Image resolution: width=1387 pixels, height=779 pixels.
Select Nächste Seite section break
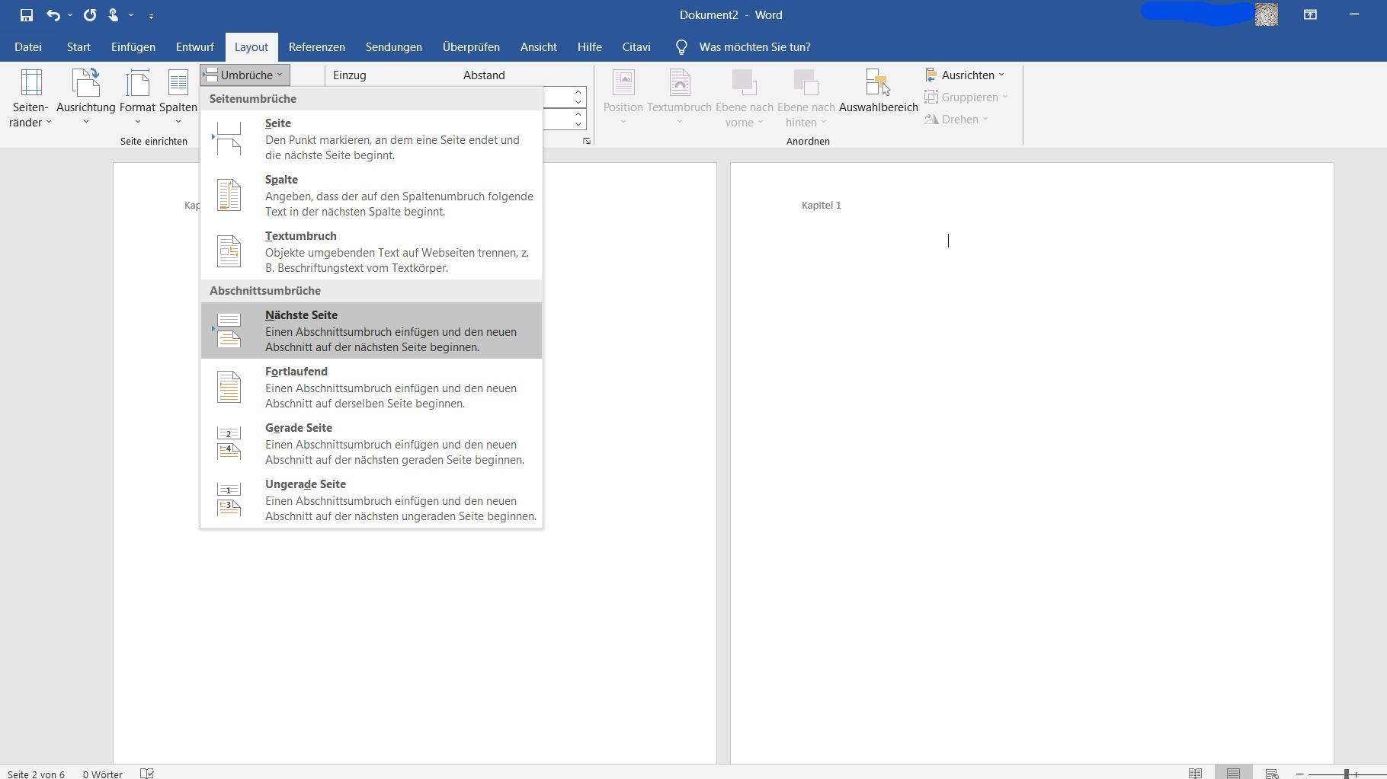371,330
